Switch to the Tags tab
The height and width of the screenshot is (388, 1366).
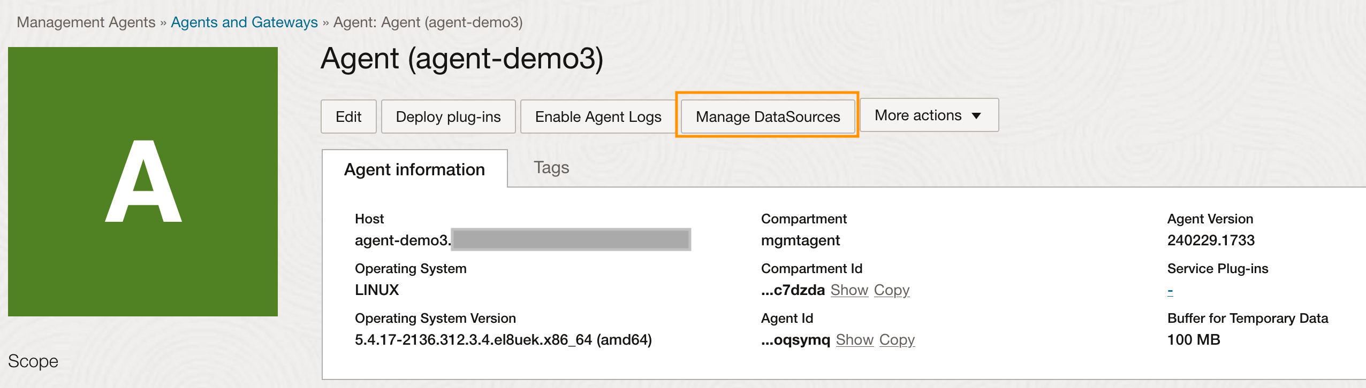[x=551, y=168]
